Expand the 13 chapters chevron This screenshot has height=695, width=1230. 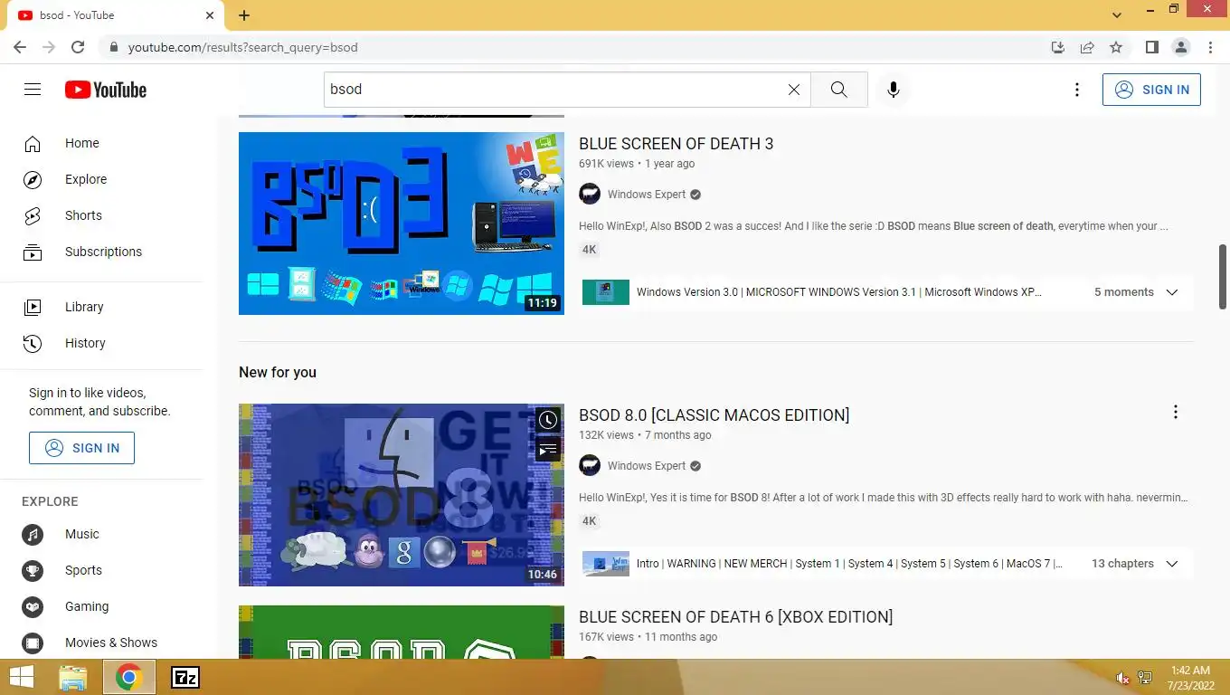pos(1172,564)
